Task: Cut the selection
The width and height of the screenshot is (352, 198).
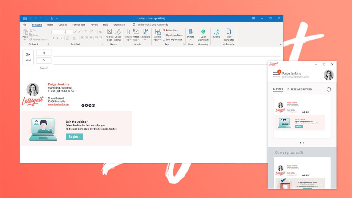Action: click(x=33, y=31)
